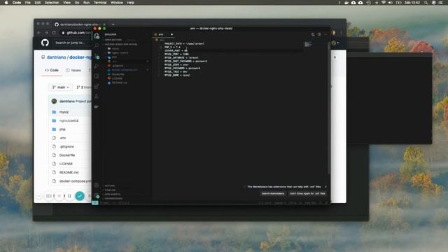Image resolution: width=448 pixels, height=252 pixels.
Task: Expand the php folder in VS Code Explorer
Action: (x=114, y=57)
